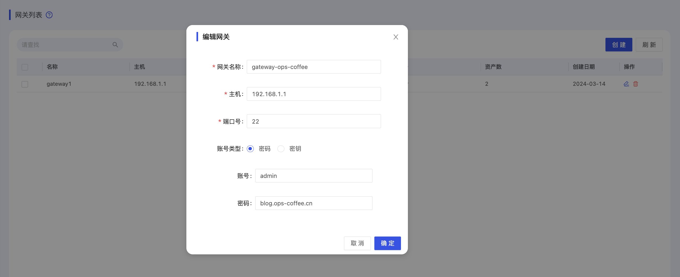This screenshot has height=277, width=680.
Task: Focus the 网关名称 input field
Action: click(314, 67)
